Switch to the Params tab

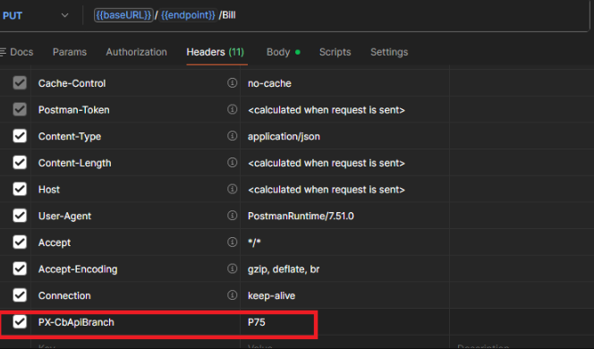(70, 52)
